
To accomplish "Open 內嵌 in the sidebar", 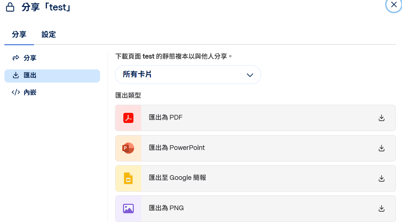I will click(30, 92).
